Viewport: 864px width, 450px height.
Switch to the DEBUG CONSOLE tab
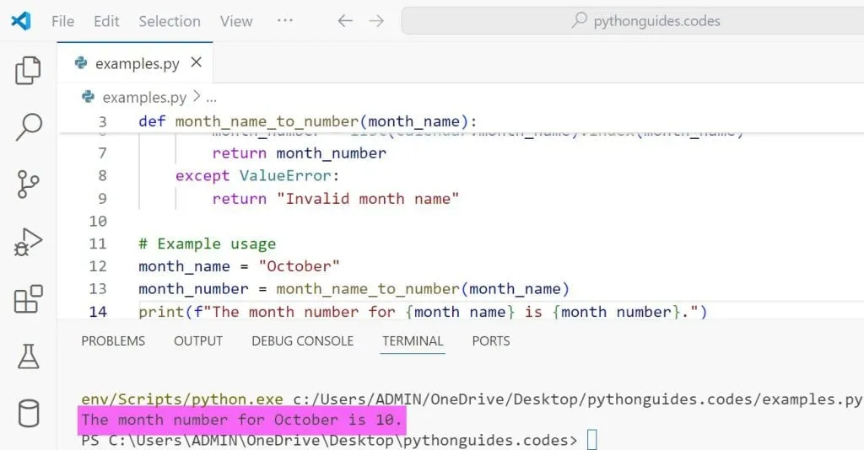coord(302,341)
